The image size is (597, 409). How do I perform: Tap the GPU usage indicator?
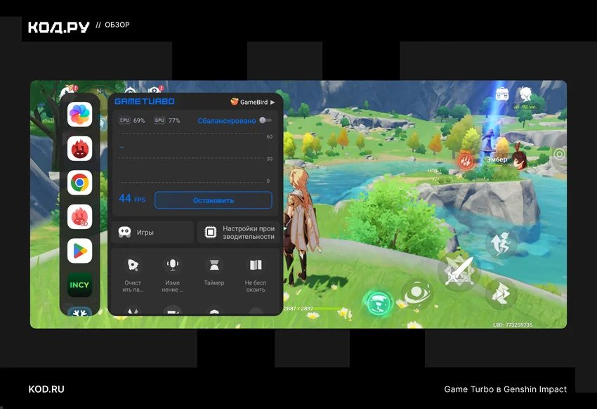click(166, 120)
